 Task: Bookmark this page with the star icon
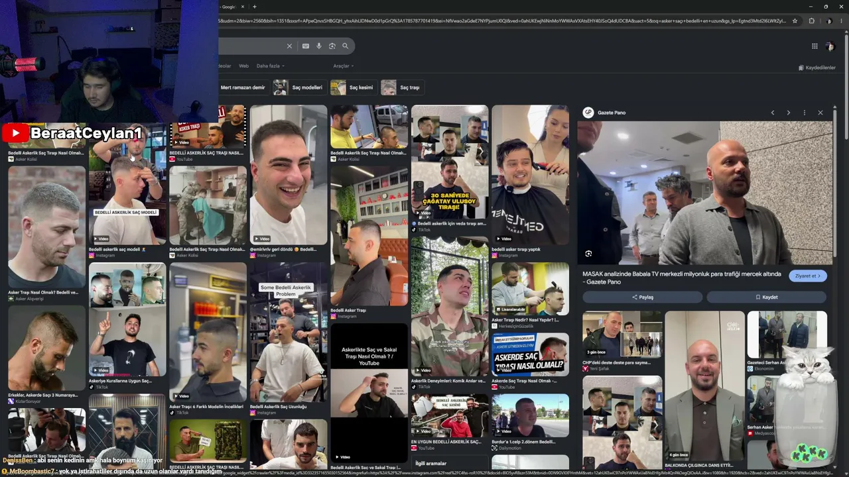(795, 21)
